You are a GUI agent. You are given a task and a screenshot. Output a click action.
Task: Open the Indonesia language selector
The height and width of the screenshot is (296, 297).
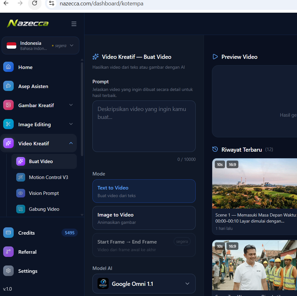(x=40, y=45)
